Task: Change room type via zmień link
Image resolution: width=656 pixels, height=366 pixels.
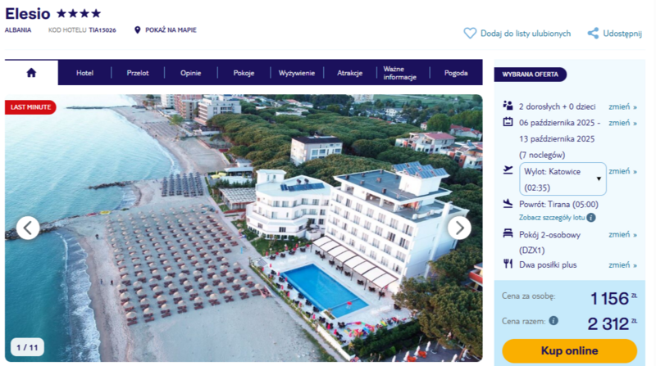Action: (622, 235)
